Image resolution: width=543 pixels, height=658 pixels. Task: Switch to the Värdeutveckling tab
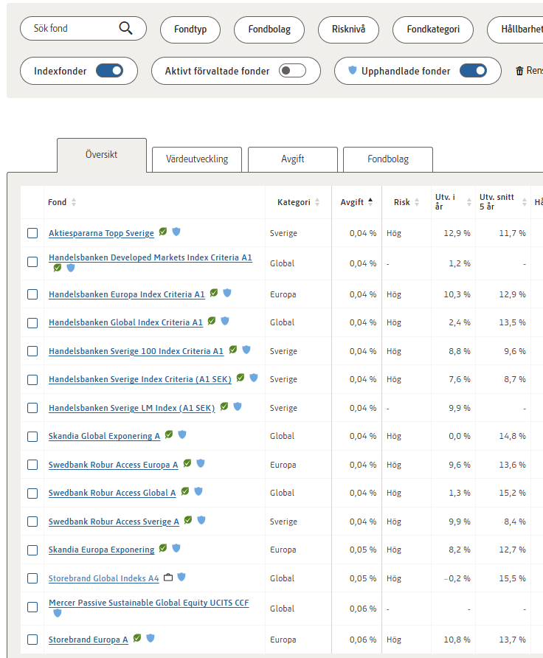(197, 159)
